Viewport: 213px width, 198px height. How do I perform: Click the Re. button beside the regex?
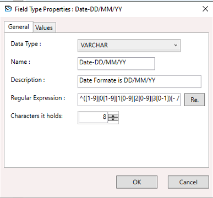[x=194, y=100]
